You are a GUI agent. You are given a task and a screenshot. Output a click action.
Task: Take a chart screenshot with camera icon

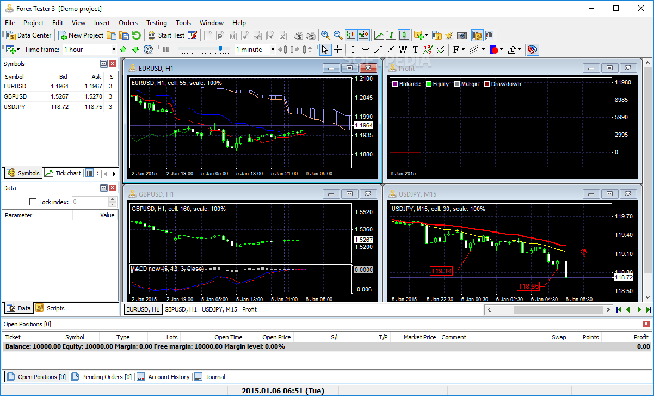click(x=462, y=35)
